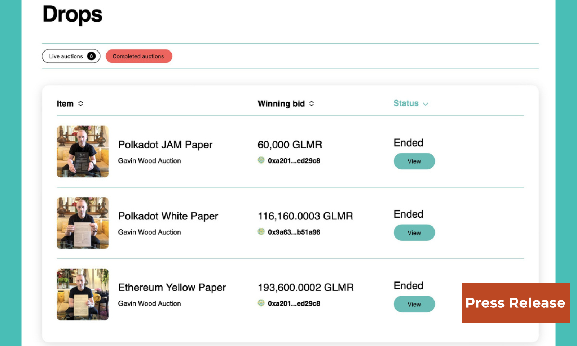Click the Item column sort icon
The image size is (577, 346).
(x=80, y=103)
